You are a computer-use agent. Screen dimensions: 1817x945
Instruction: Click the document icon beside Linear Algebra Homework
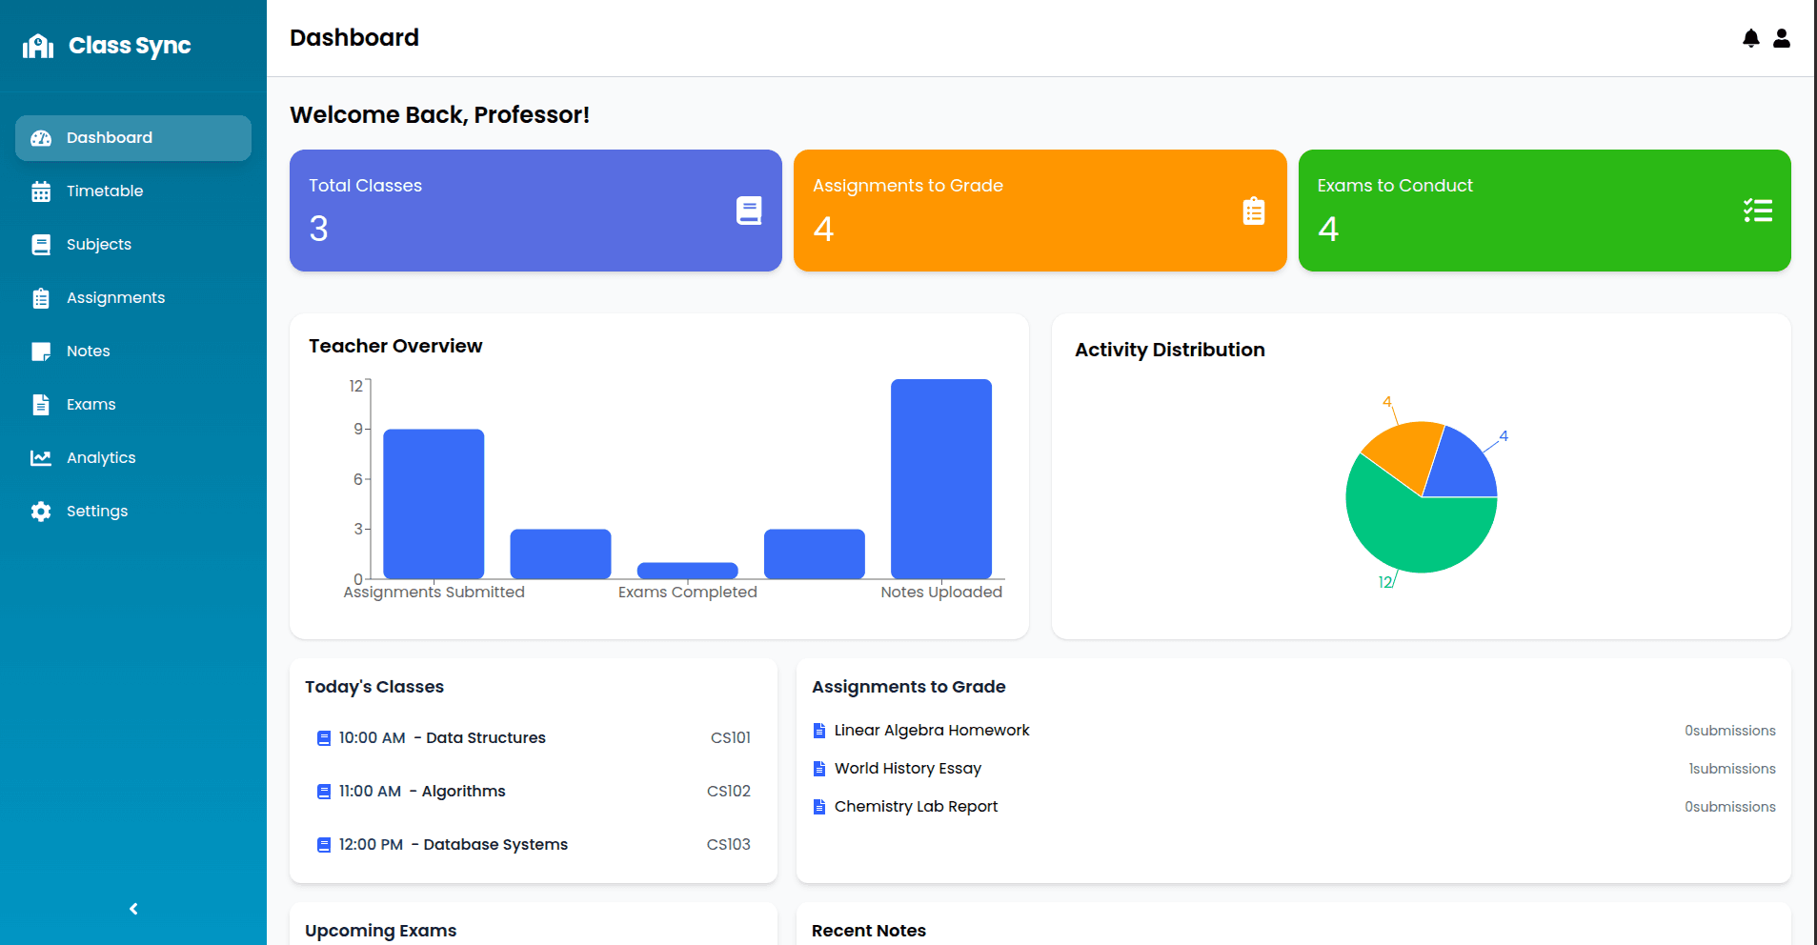818,731
